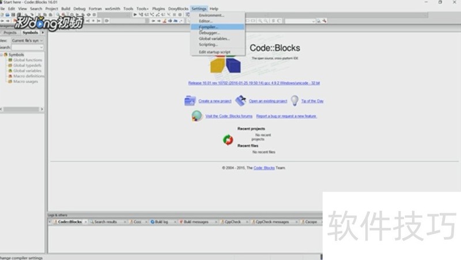Screen dimensions: 461x260
Task: Click the Replace toolbar icon
Action: (x=63, y=14)
